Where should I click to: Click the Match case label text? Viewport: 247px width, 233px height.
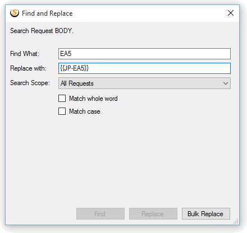(x=85, y=111)
